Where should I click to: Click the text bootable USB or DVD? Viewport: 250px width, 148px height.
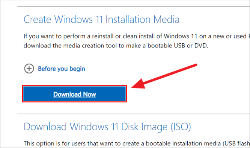[178, 46]
